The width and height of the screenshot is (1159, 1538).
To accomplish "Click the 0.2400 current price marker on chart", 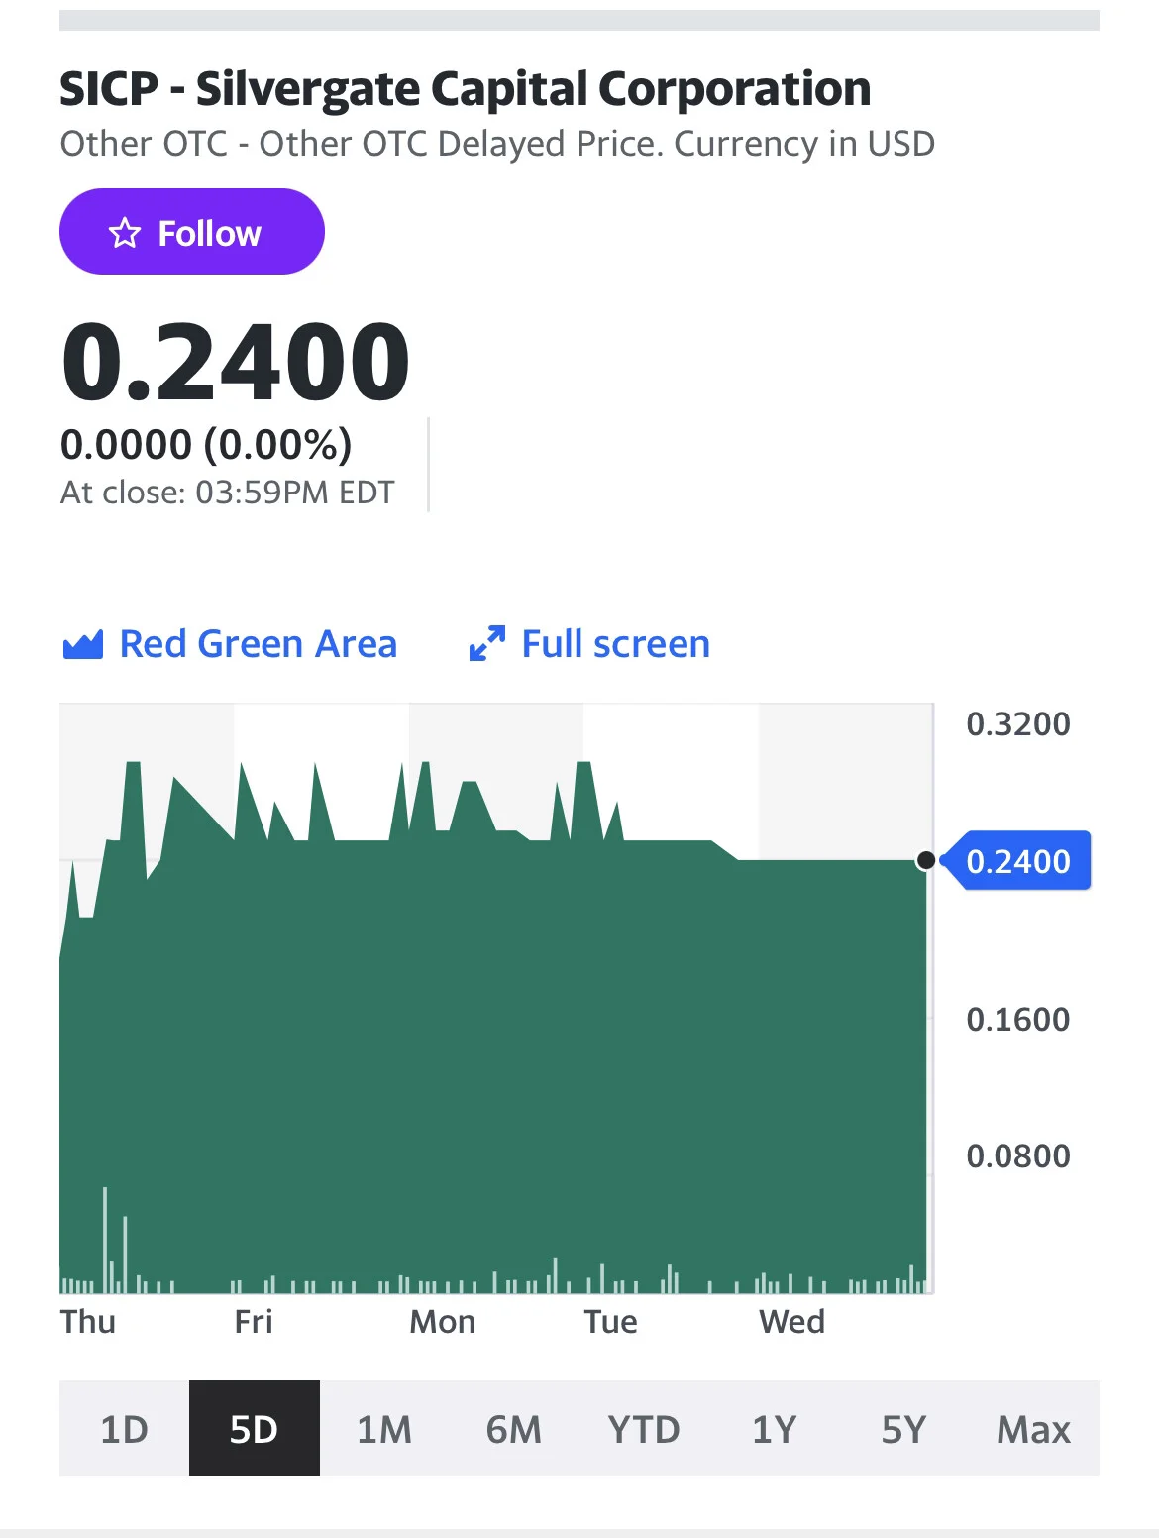I will [1016, 861].
